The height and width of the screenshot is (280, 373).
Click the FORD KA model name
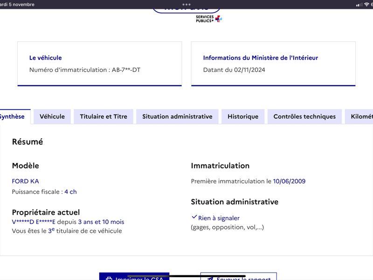[x=26, y=181]
